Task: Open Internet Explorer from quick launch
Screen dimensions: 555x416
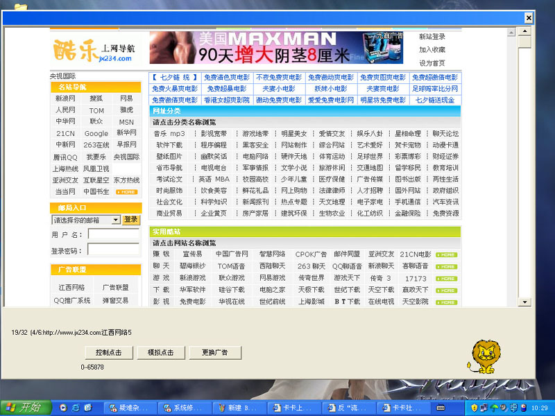Action: pos(76,408)
